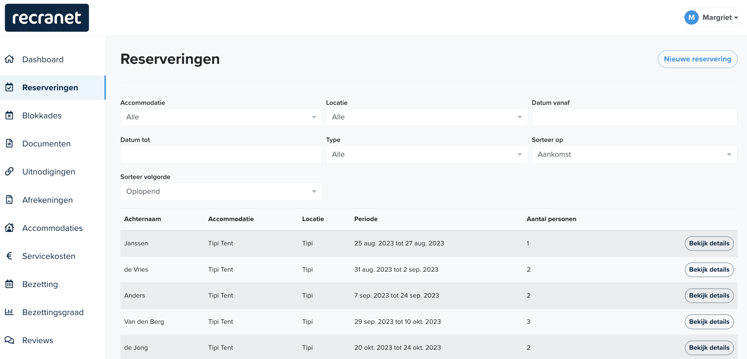View details for the Anders reservation
747x359 pixels.
709,295
